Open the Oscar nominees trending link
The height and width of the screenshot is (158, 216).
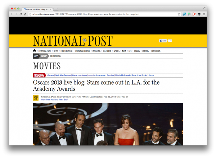click(80, 75)
